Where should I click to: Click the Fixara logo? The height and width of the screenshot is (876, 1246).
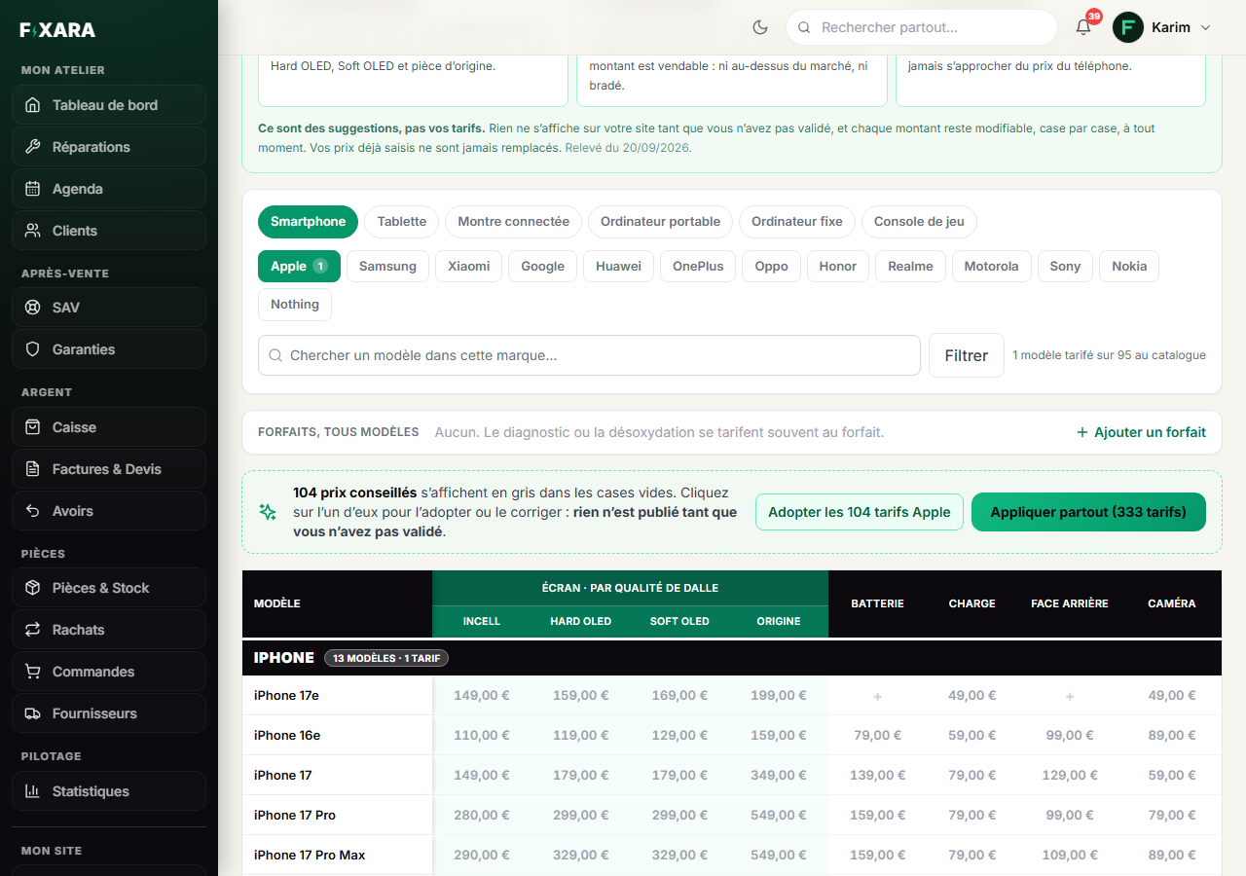point(57,30)
